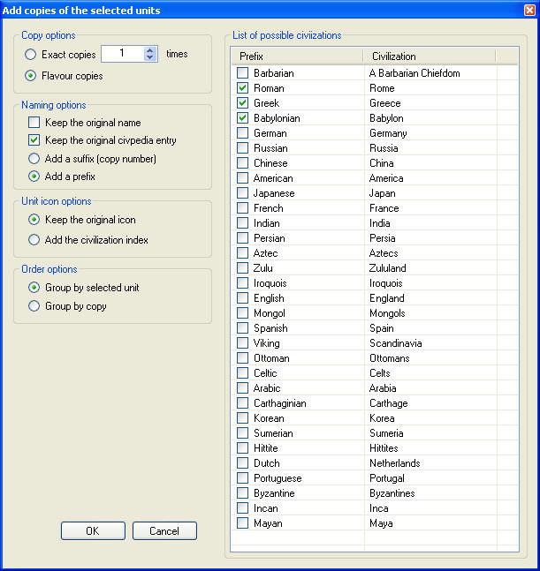Check the Carthaginian prefix checkbox

pyautogui.click(x=242, y=402)
